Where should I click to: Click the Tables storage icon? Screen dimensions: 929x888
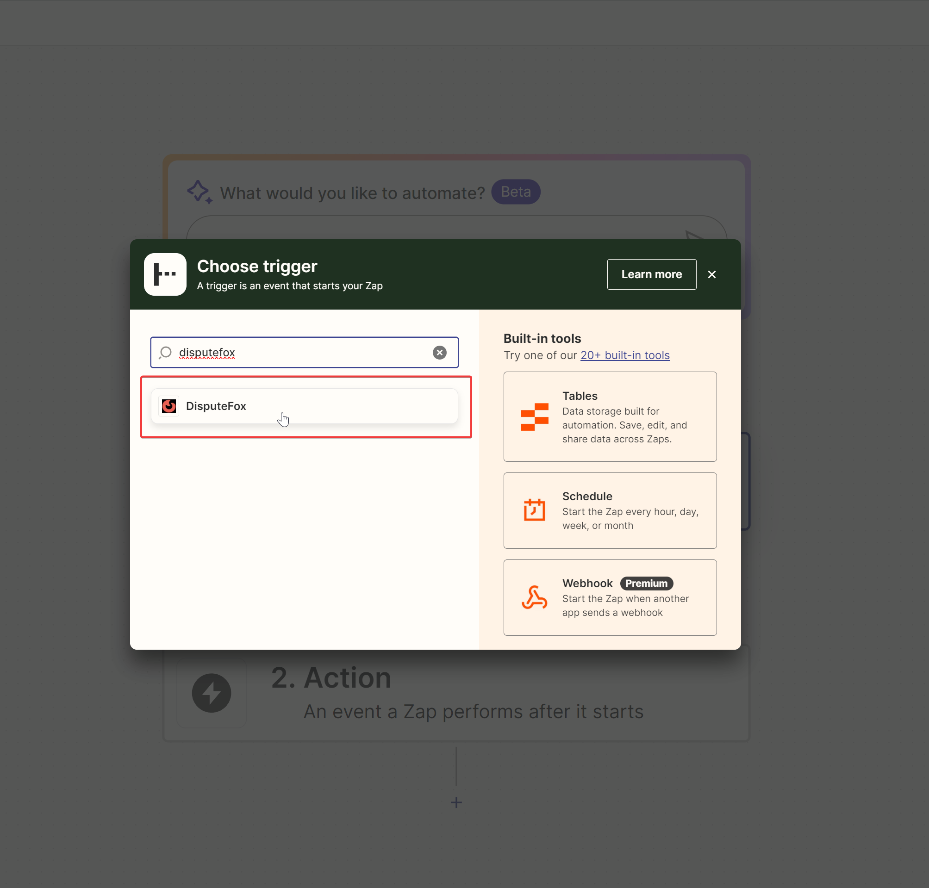534,416
